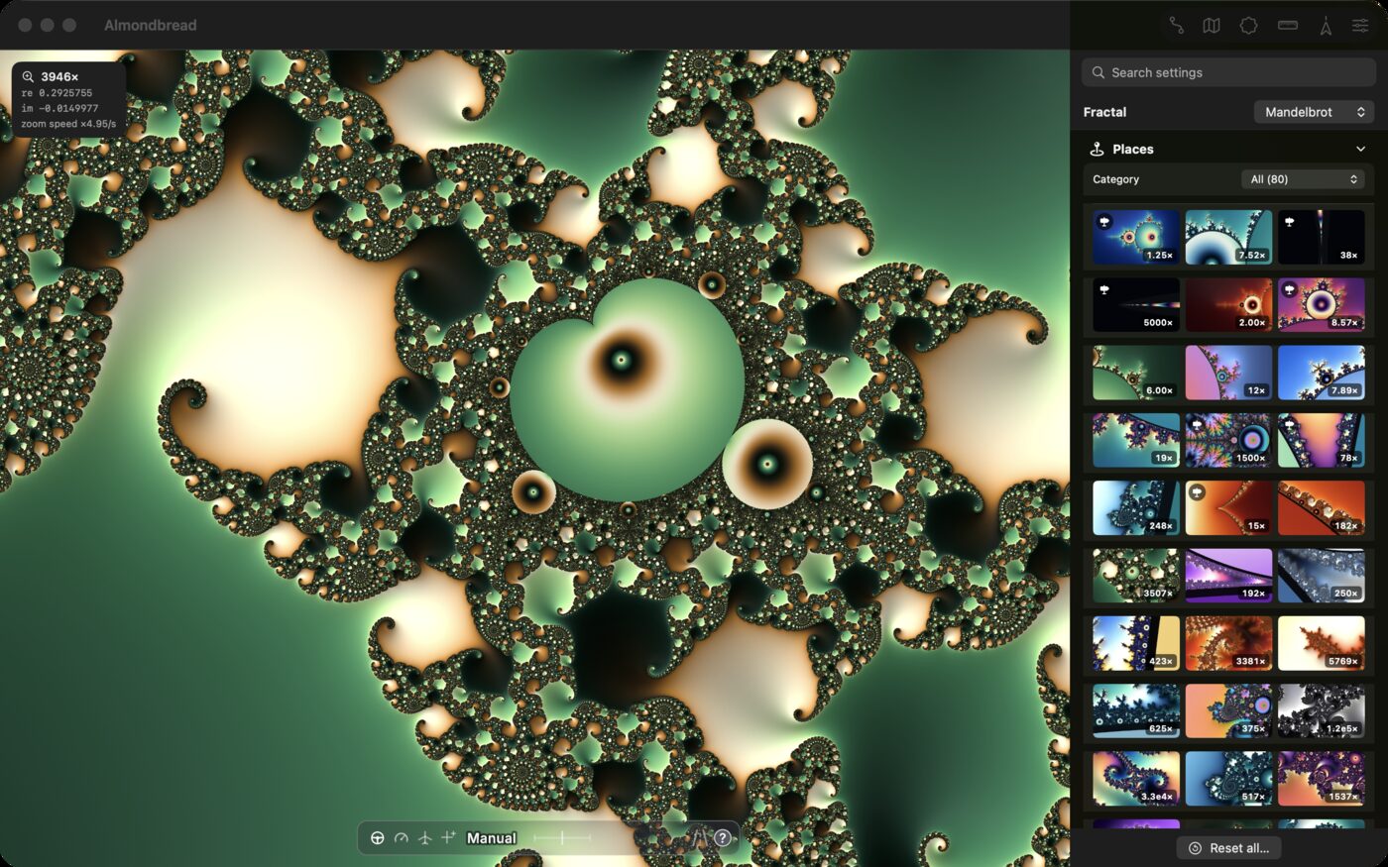Select the speedometer gauge mode icon
This screenshot has height=867, width=1388.
click(402, 838)
